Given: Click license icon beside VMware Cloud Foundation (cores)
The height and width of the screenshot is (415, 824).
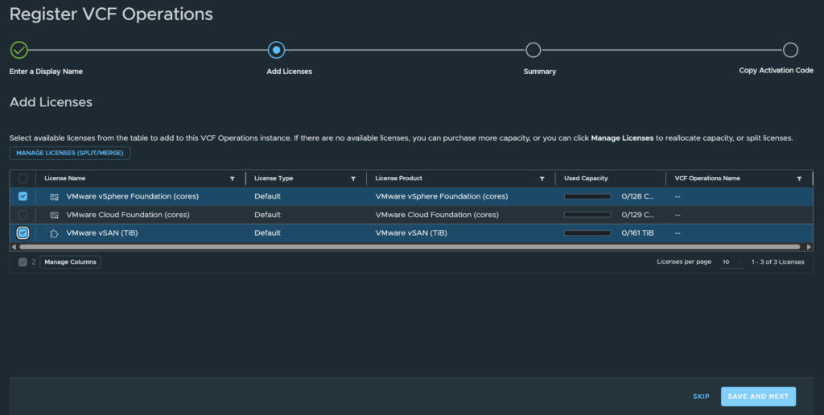Looking at the screenshot, I should point(54,215).
